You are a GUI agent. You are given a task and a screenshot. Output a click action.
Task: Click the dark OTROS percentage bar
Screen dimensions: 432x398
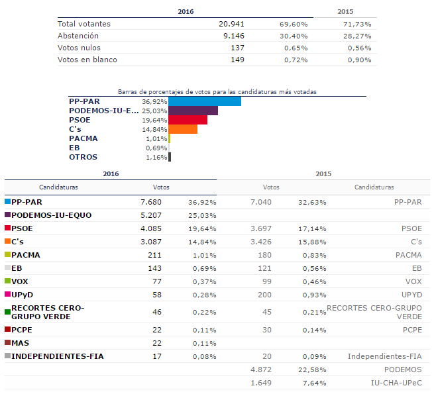click(170, 157)
